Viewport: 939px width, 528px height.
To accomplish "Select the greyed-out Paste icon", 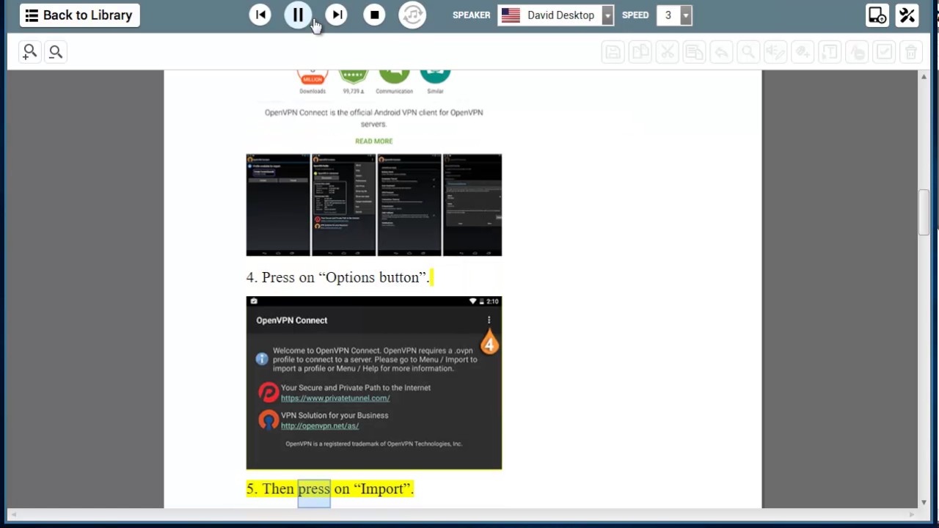I will [694, 52].
